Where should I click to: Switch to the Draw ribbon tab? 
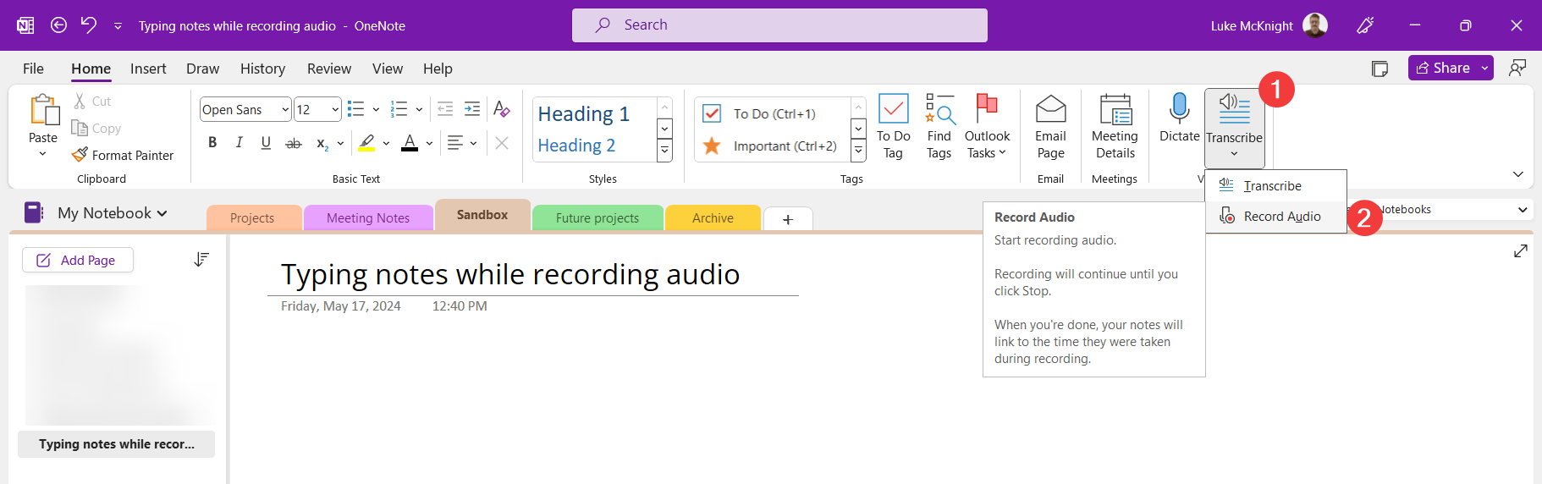202,69
